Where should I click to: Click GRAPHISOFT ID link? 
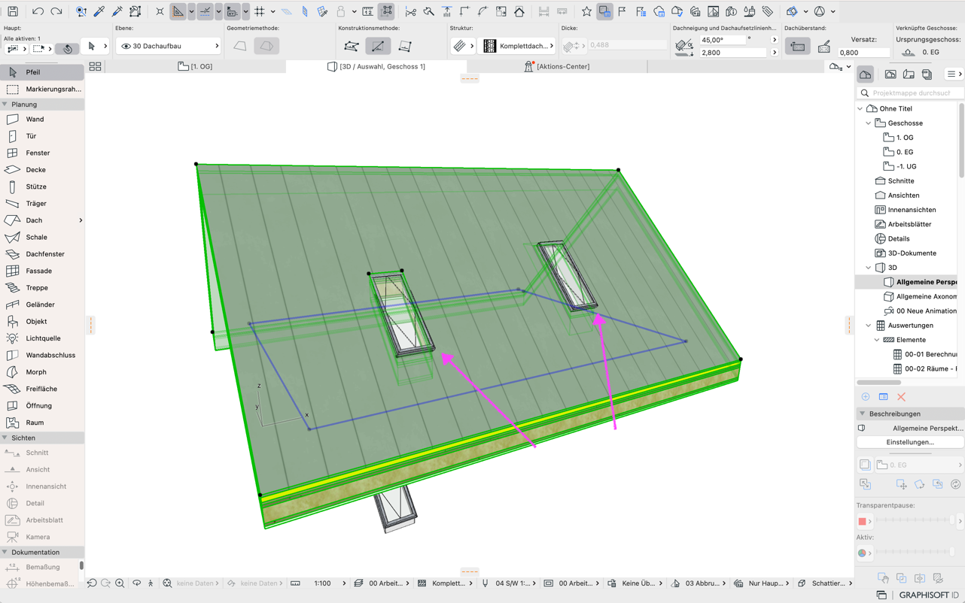[928, 595]
